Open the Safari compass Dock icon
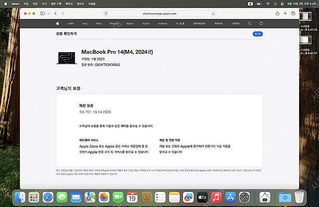This screenshot has height=207, width=319. click(x=48, y=197)
